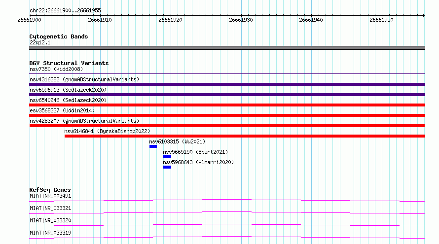This screenshot has width=439, height=244.
Task: Open variant nsv4283207 (gnomADStructuralVariants) label
Action: (84, 121)
